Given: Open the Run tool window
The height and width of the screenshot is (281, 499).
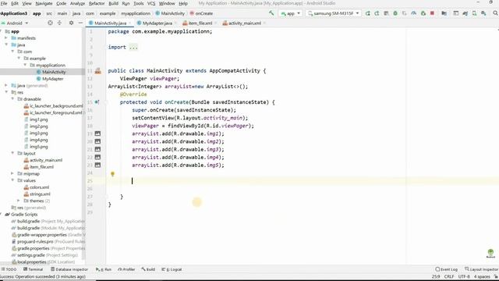Looking at the screenshot, I should [x=104, y=269].
